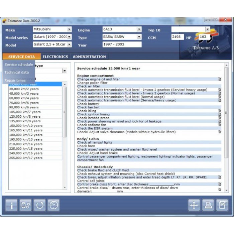Image resolution: width=234 pixels, height=234 pixels.
Task: Open note icon for Invecs 2 gearbox Service/heavy usage
Action: (x=220, y=90)
